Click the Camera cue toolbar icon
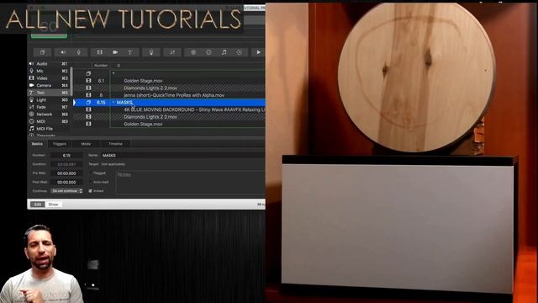538x303 pixels. coord(115,52)
